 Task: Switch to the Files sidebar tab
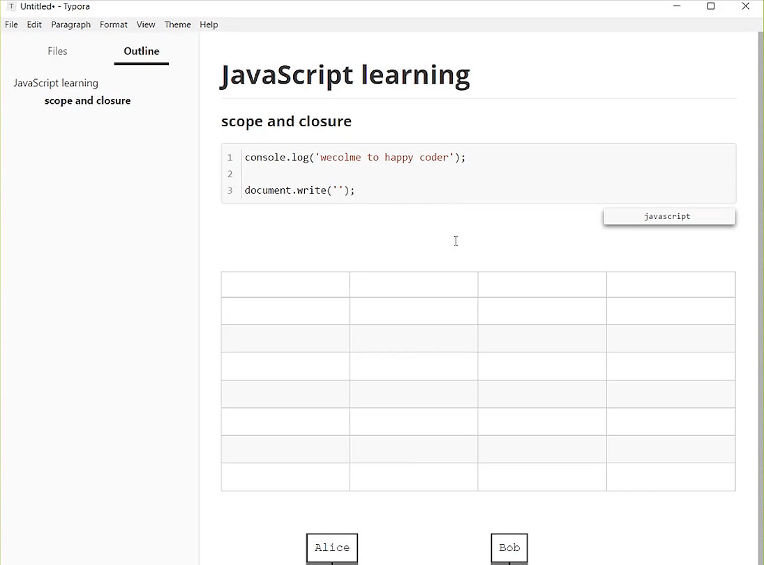57,51
